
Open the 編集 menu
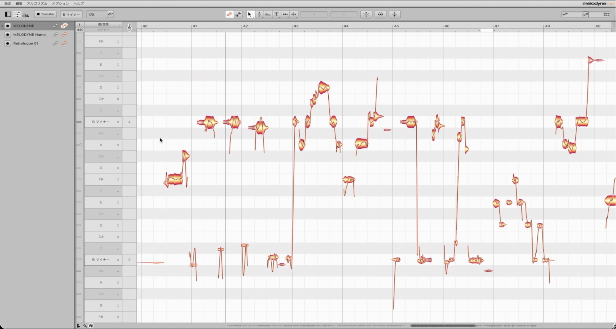point(19,3)
